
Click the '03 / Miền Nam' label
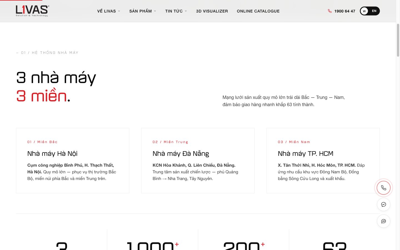[294, 142]
